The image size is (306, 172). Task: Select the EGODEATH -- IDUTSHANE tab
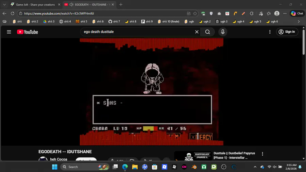89,4
